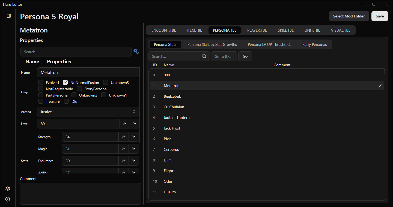The height and width of the screenshot is (207, 393).
Task: Switch to the SKILL.TBL tab
Action: point(285,30)
